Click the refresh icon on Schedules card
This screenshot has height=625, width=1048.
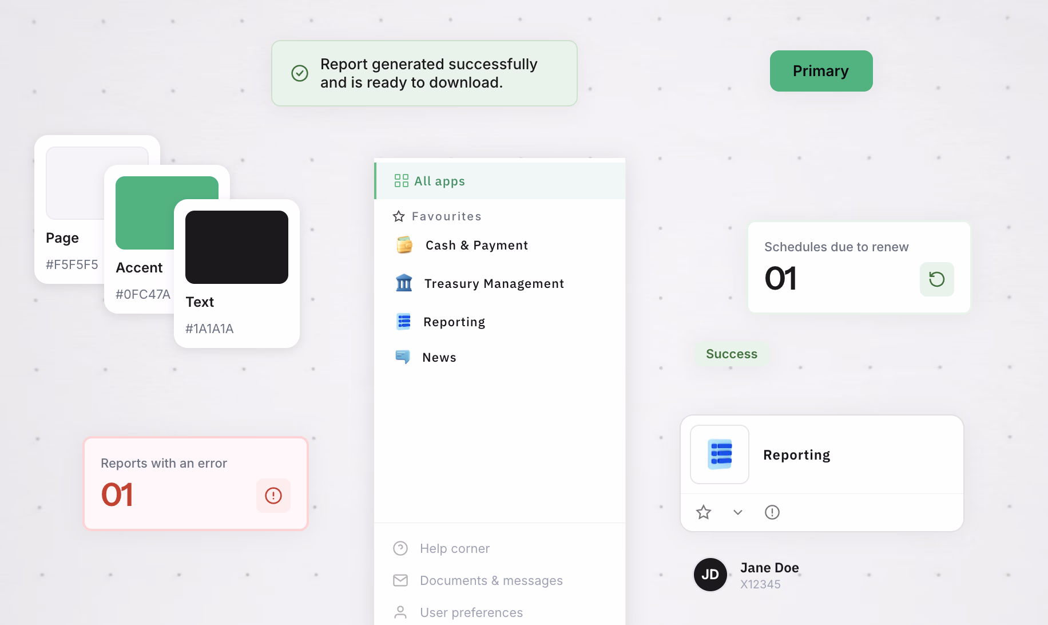[936, 279]
